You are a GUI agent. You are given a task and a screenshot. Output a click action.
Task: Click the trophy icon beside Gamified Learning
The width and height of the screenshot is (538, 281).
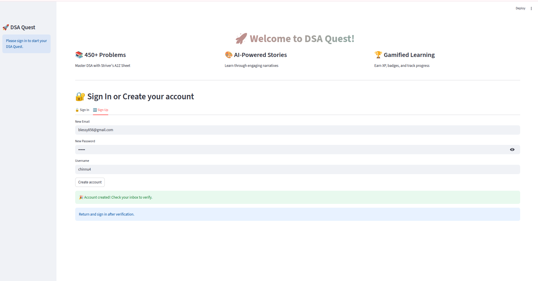(378, 55)
